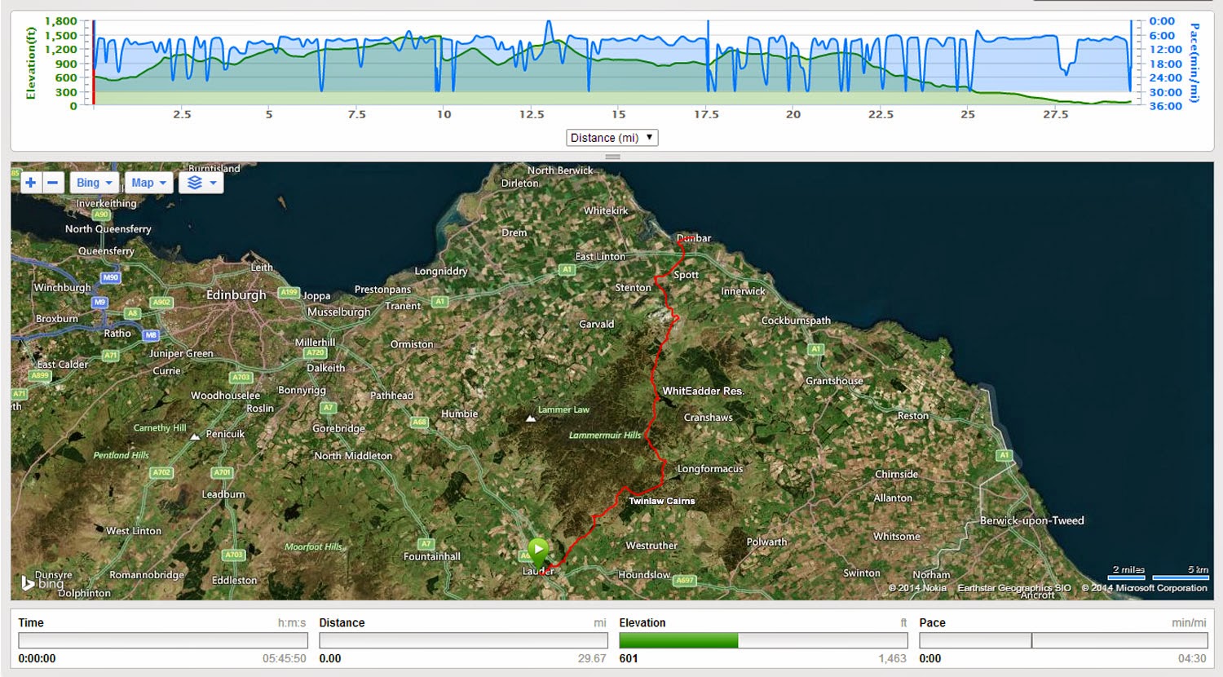Click the A902 road shield

(x=161, y=303)
